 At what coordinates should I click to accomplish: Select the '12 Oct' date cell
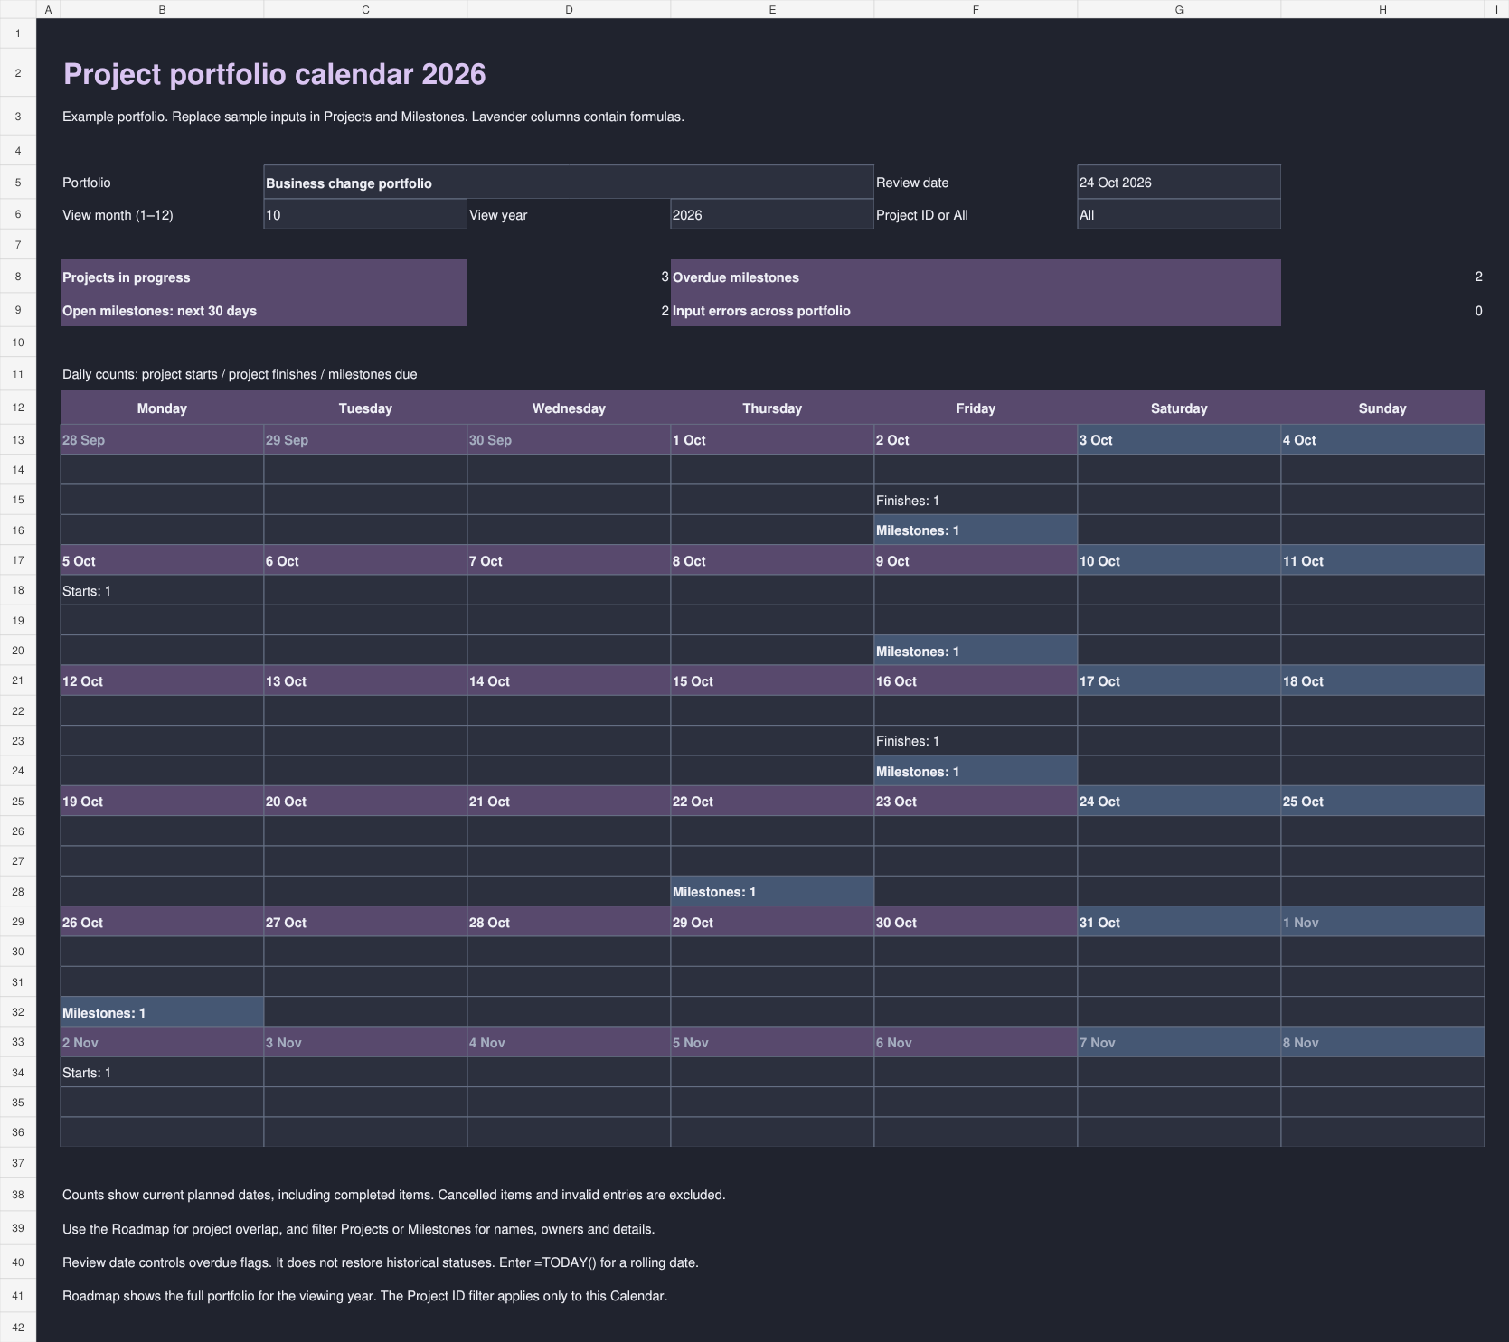tap(162, 681)
